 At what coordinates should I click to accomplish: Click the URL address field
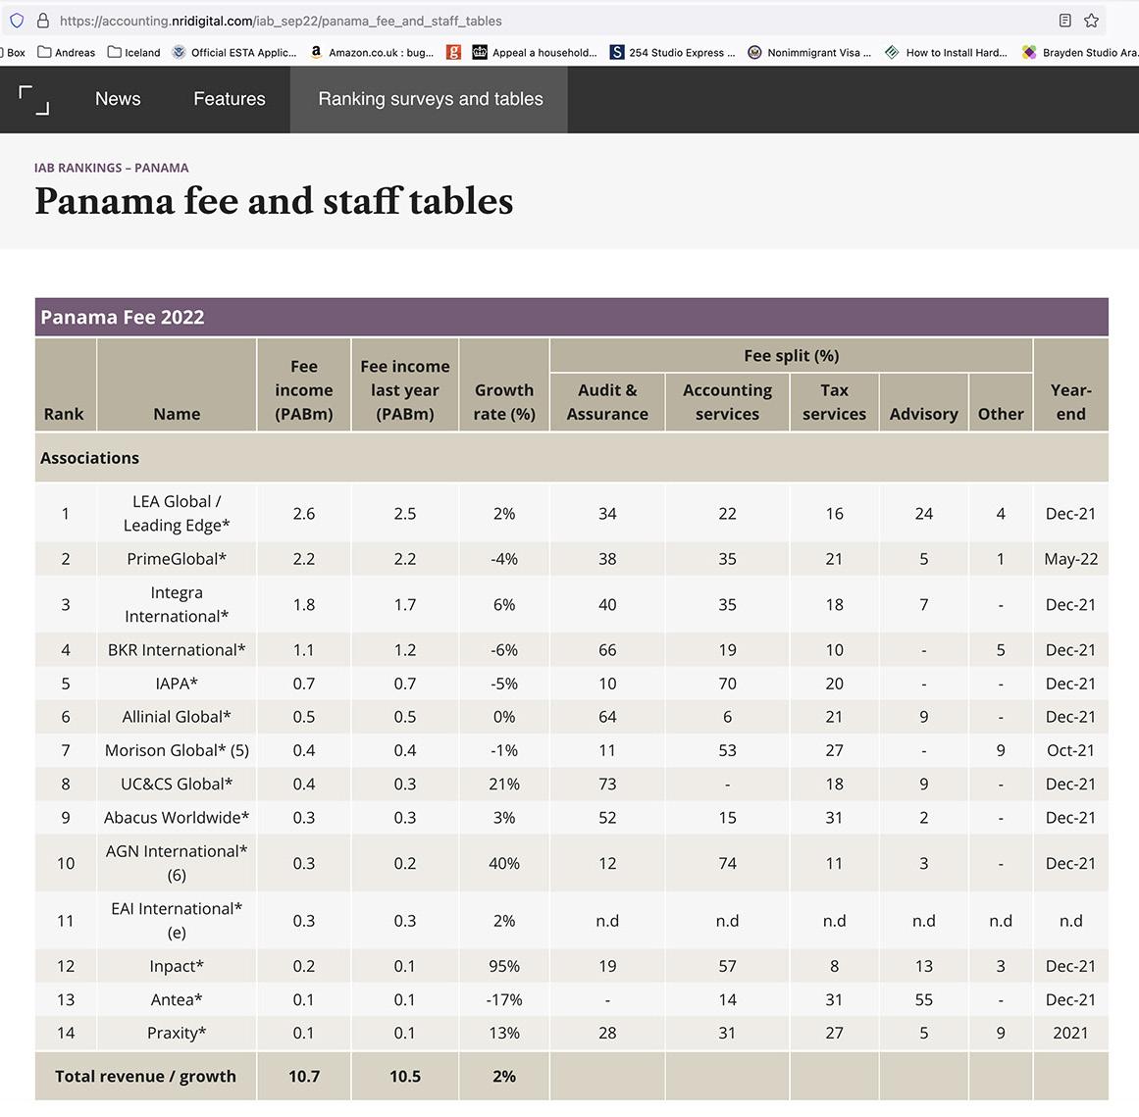(x=552, y=21)
